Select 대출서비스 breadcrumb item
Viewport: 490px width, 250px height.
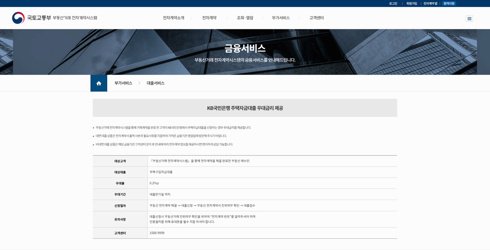tap(156, 83)
